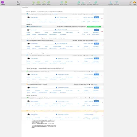
Task: Click the search field in the topmost header mockup
Action: (x=61, y=17)
